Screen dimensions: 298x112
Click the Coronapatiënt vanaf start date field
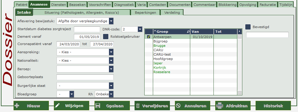coord(68,44)
